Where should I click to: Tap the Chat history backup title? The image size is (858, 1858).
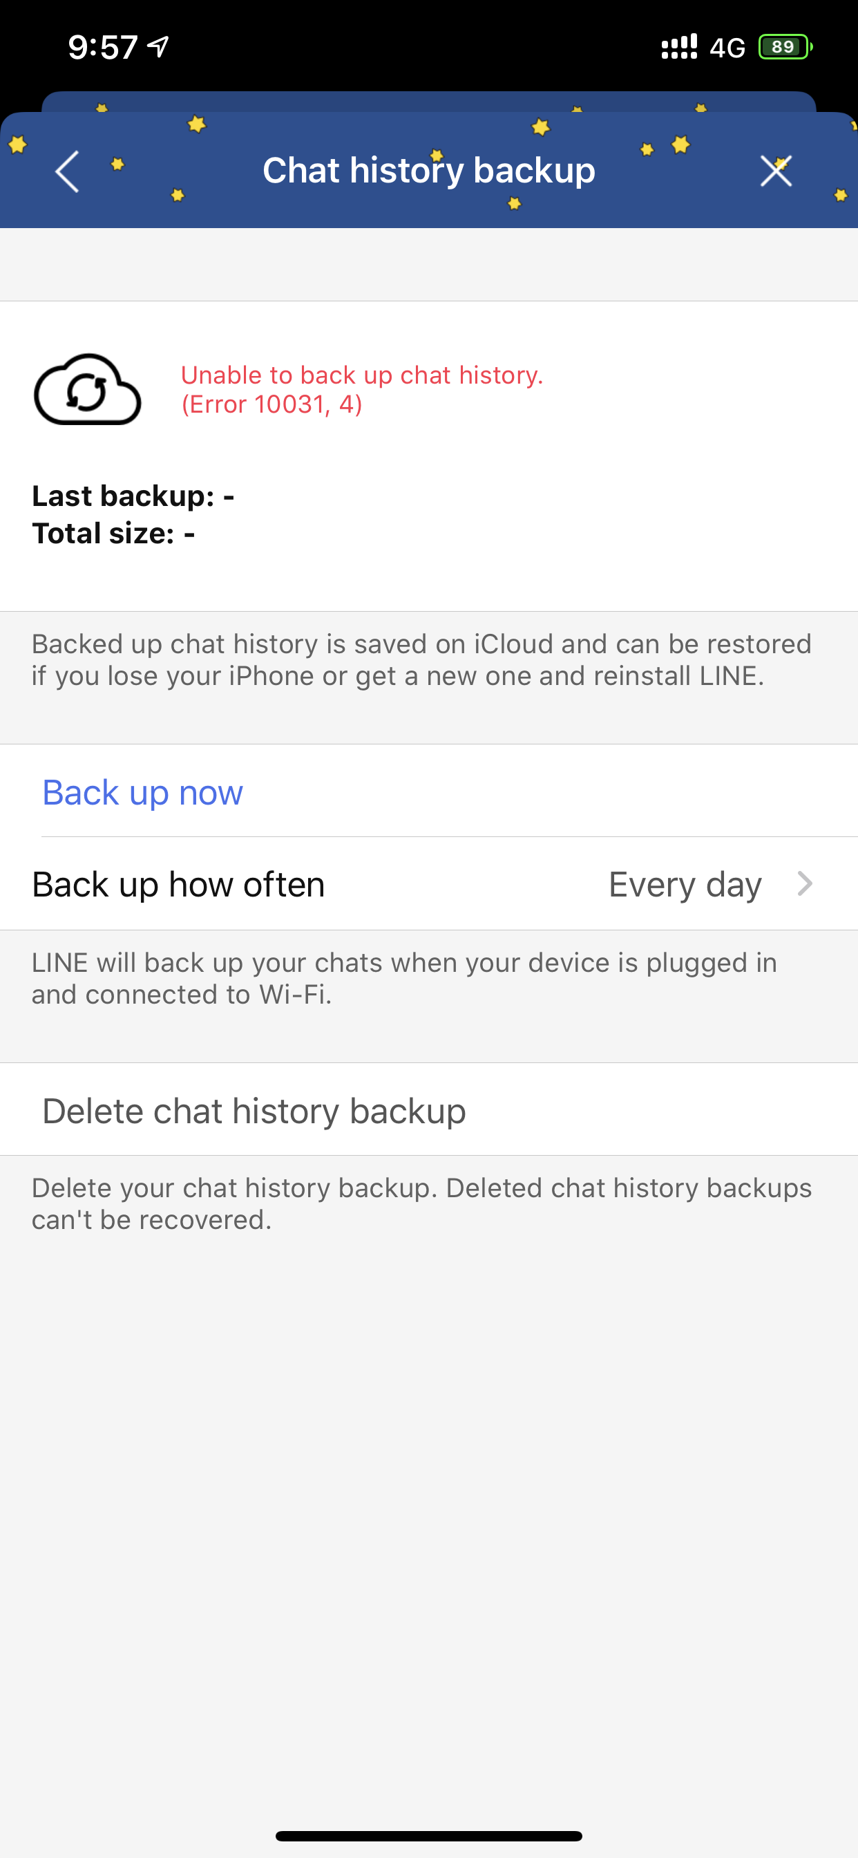(429, 171)
